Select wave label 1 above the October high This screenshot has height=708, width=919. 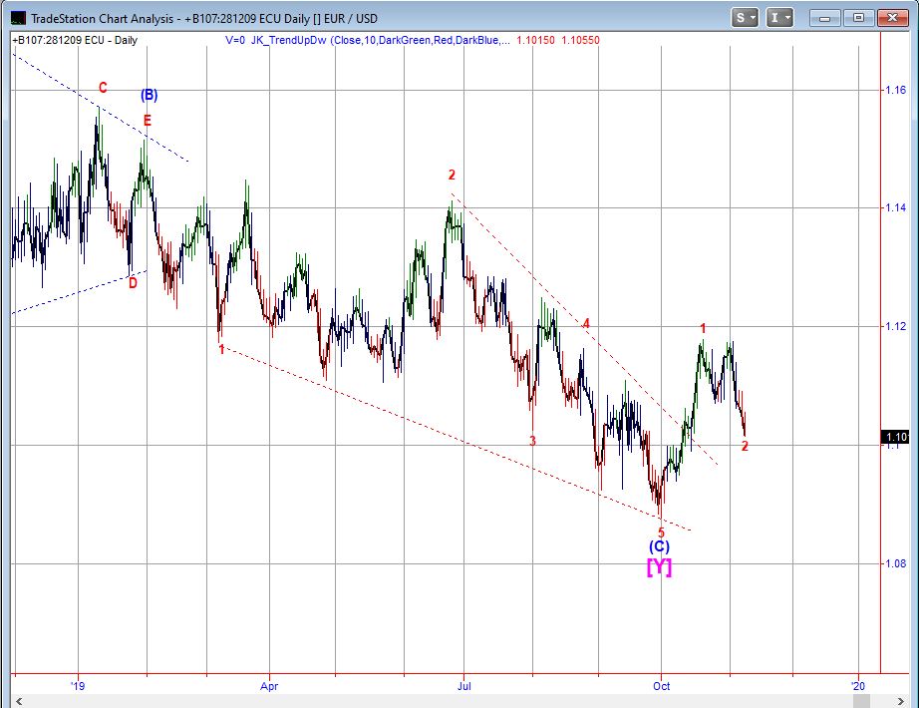pos(704,329)
